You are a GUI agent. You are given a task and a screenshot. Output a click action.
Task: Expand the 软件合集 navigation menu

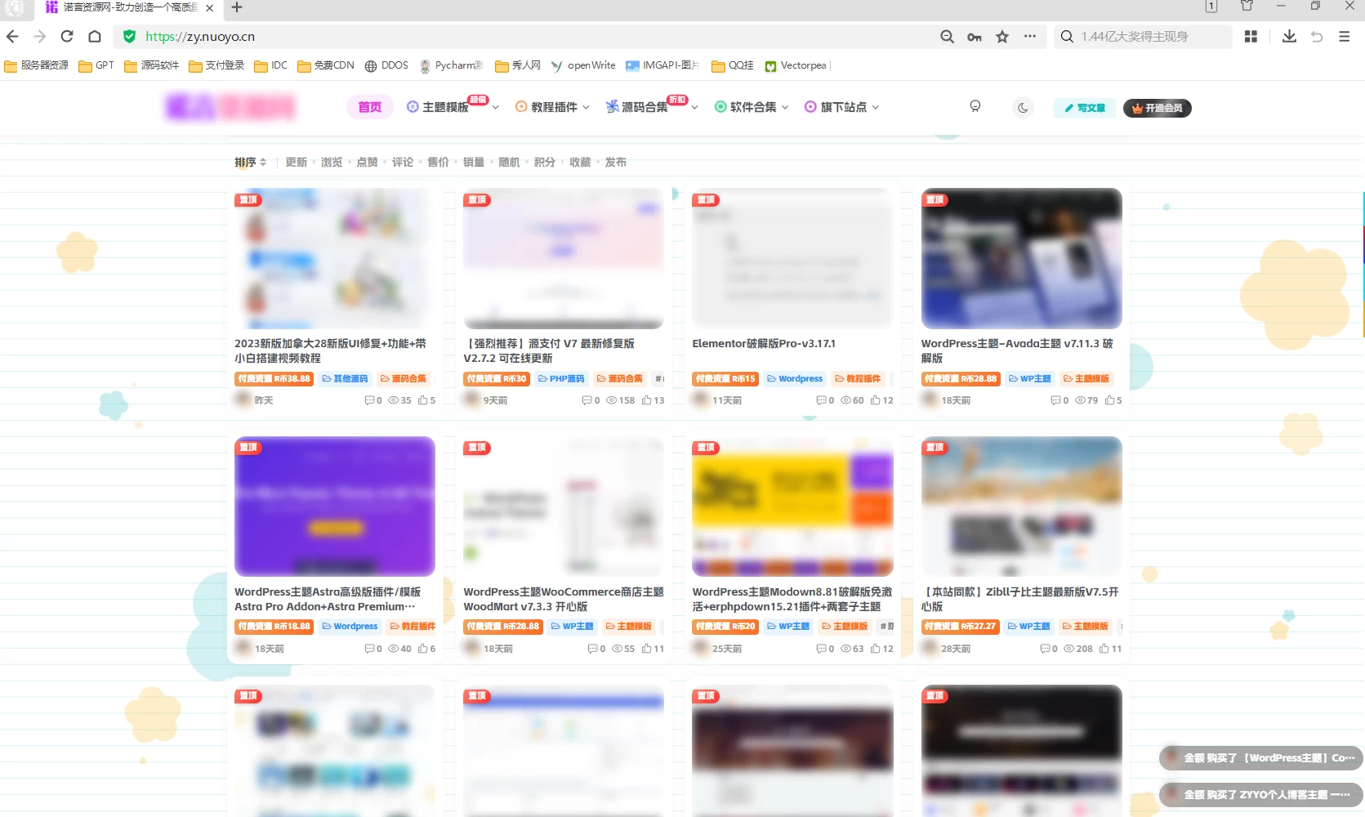[x=752, y=107]
